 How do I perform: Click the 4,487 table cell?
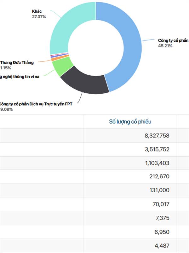(x=162, y=245)
